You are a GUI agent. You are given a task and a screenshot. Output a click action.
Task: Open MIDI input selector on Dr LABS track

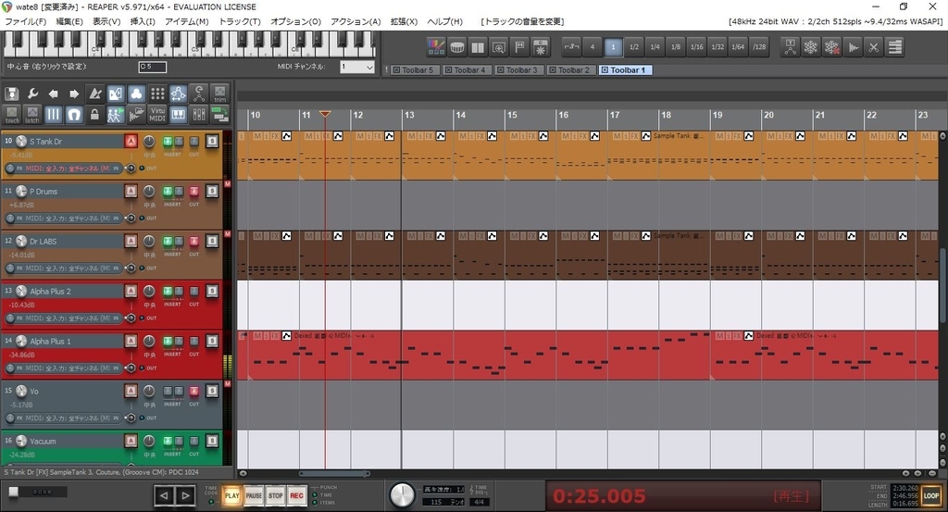(68, 268)
